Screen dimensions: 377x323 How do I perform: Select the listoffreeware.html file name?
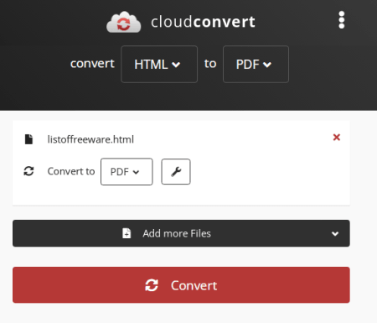(90, 139)
